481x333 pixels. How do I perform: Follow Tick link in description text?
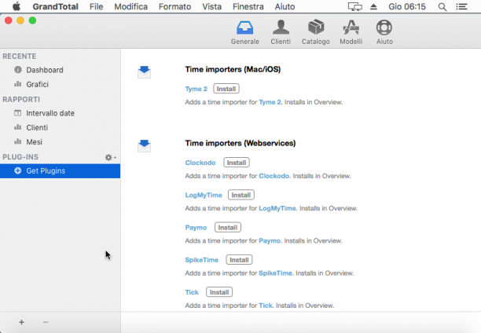coord(266,306)
